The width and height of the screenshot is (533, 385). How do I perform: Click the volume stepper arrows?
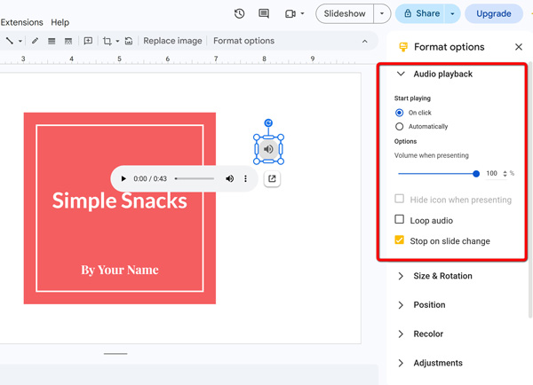click(505, 174)
